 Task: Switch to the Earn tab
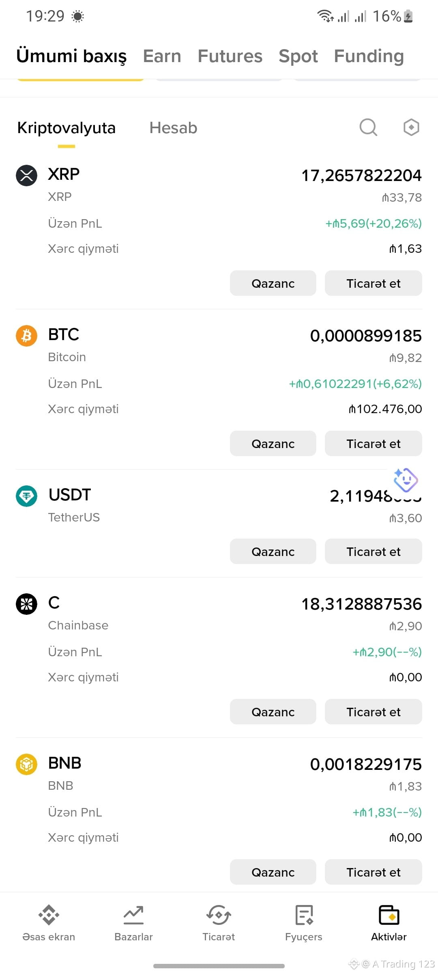[x=162, y=56]
